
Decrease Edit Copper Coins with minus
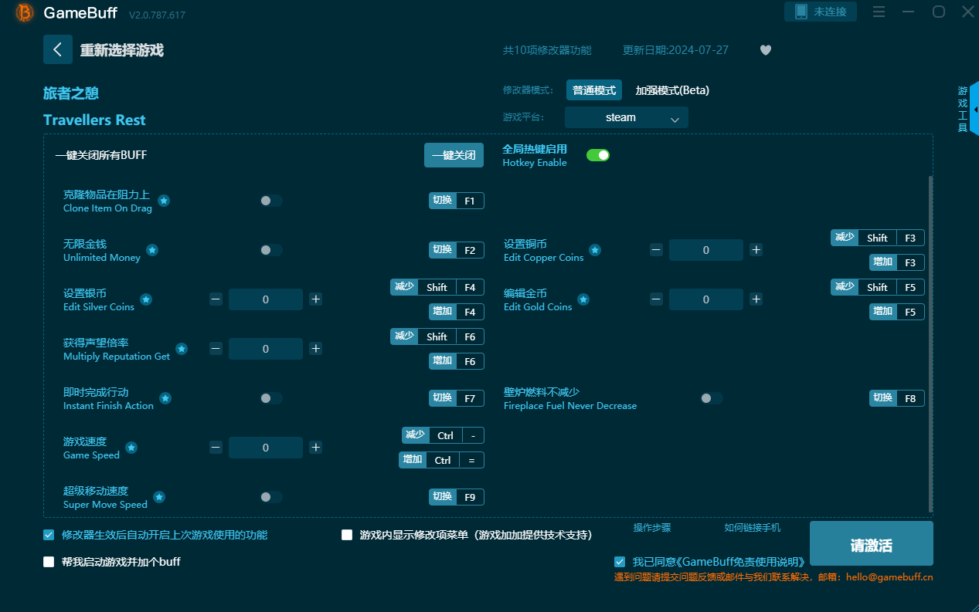[656, 250]
